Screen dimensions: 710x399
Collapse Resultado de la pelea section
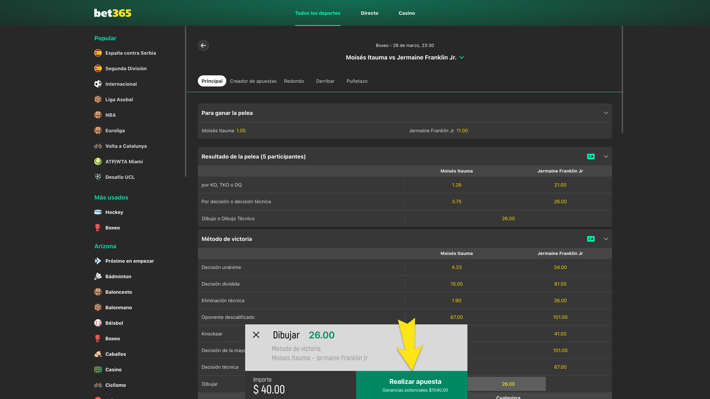click(606, 157)
